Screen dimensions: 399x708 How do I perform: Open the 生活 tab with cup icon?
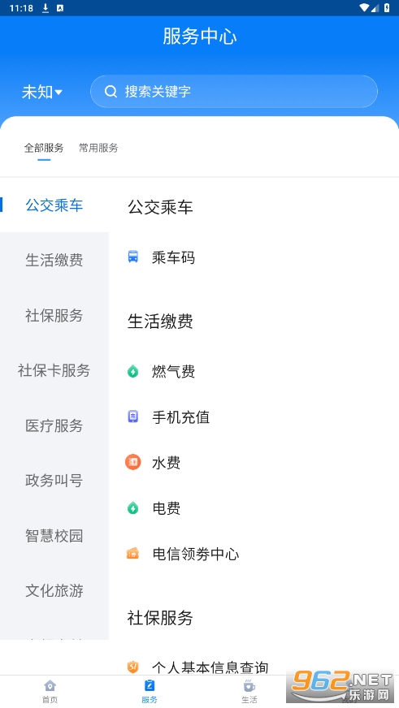tap(249, 691)
